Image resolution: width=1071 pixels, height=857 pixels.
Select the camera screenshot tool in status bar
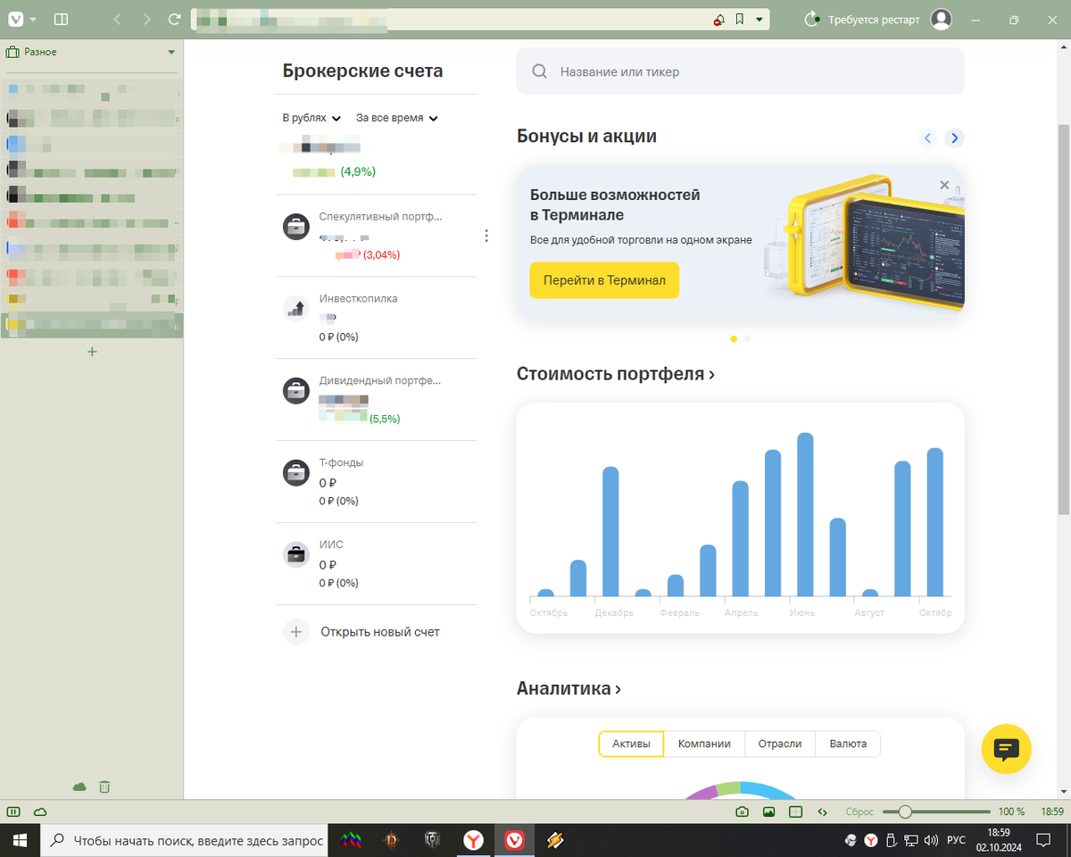[742, 811]
